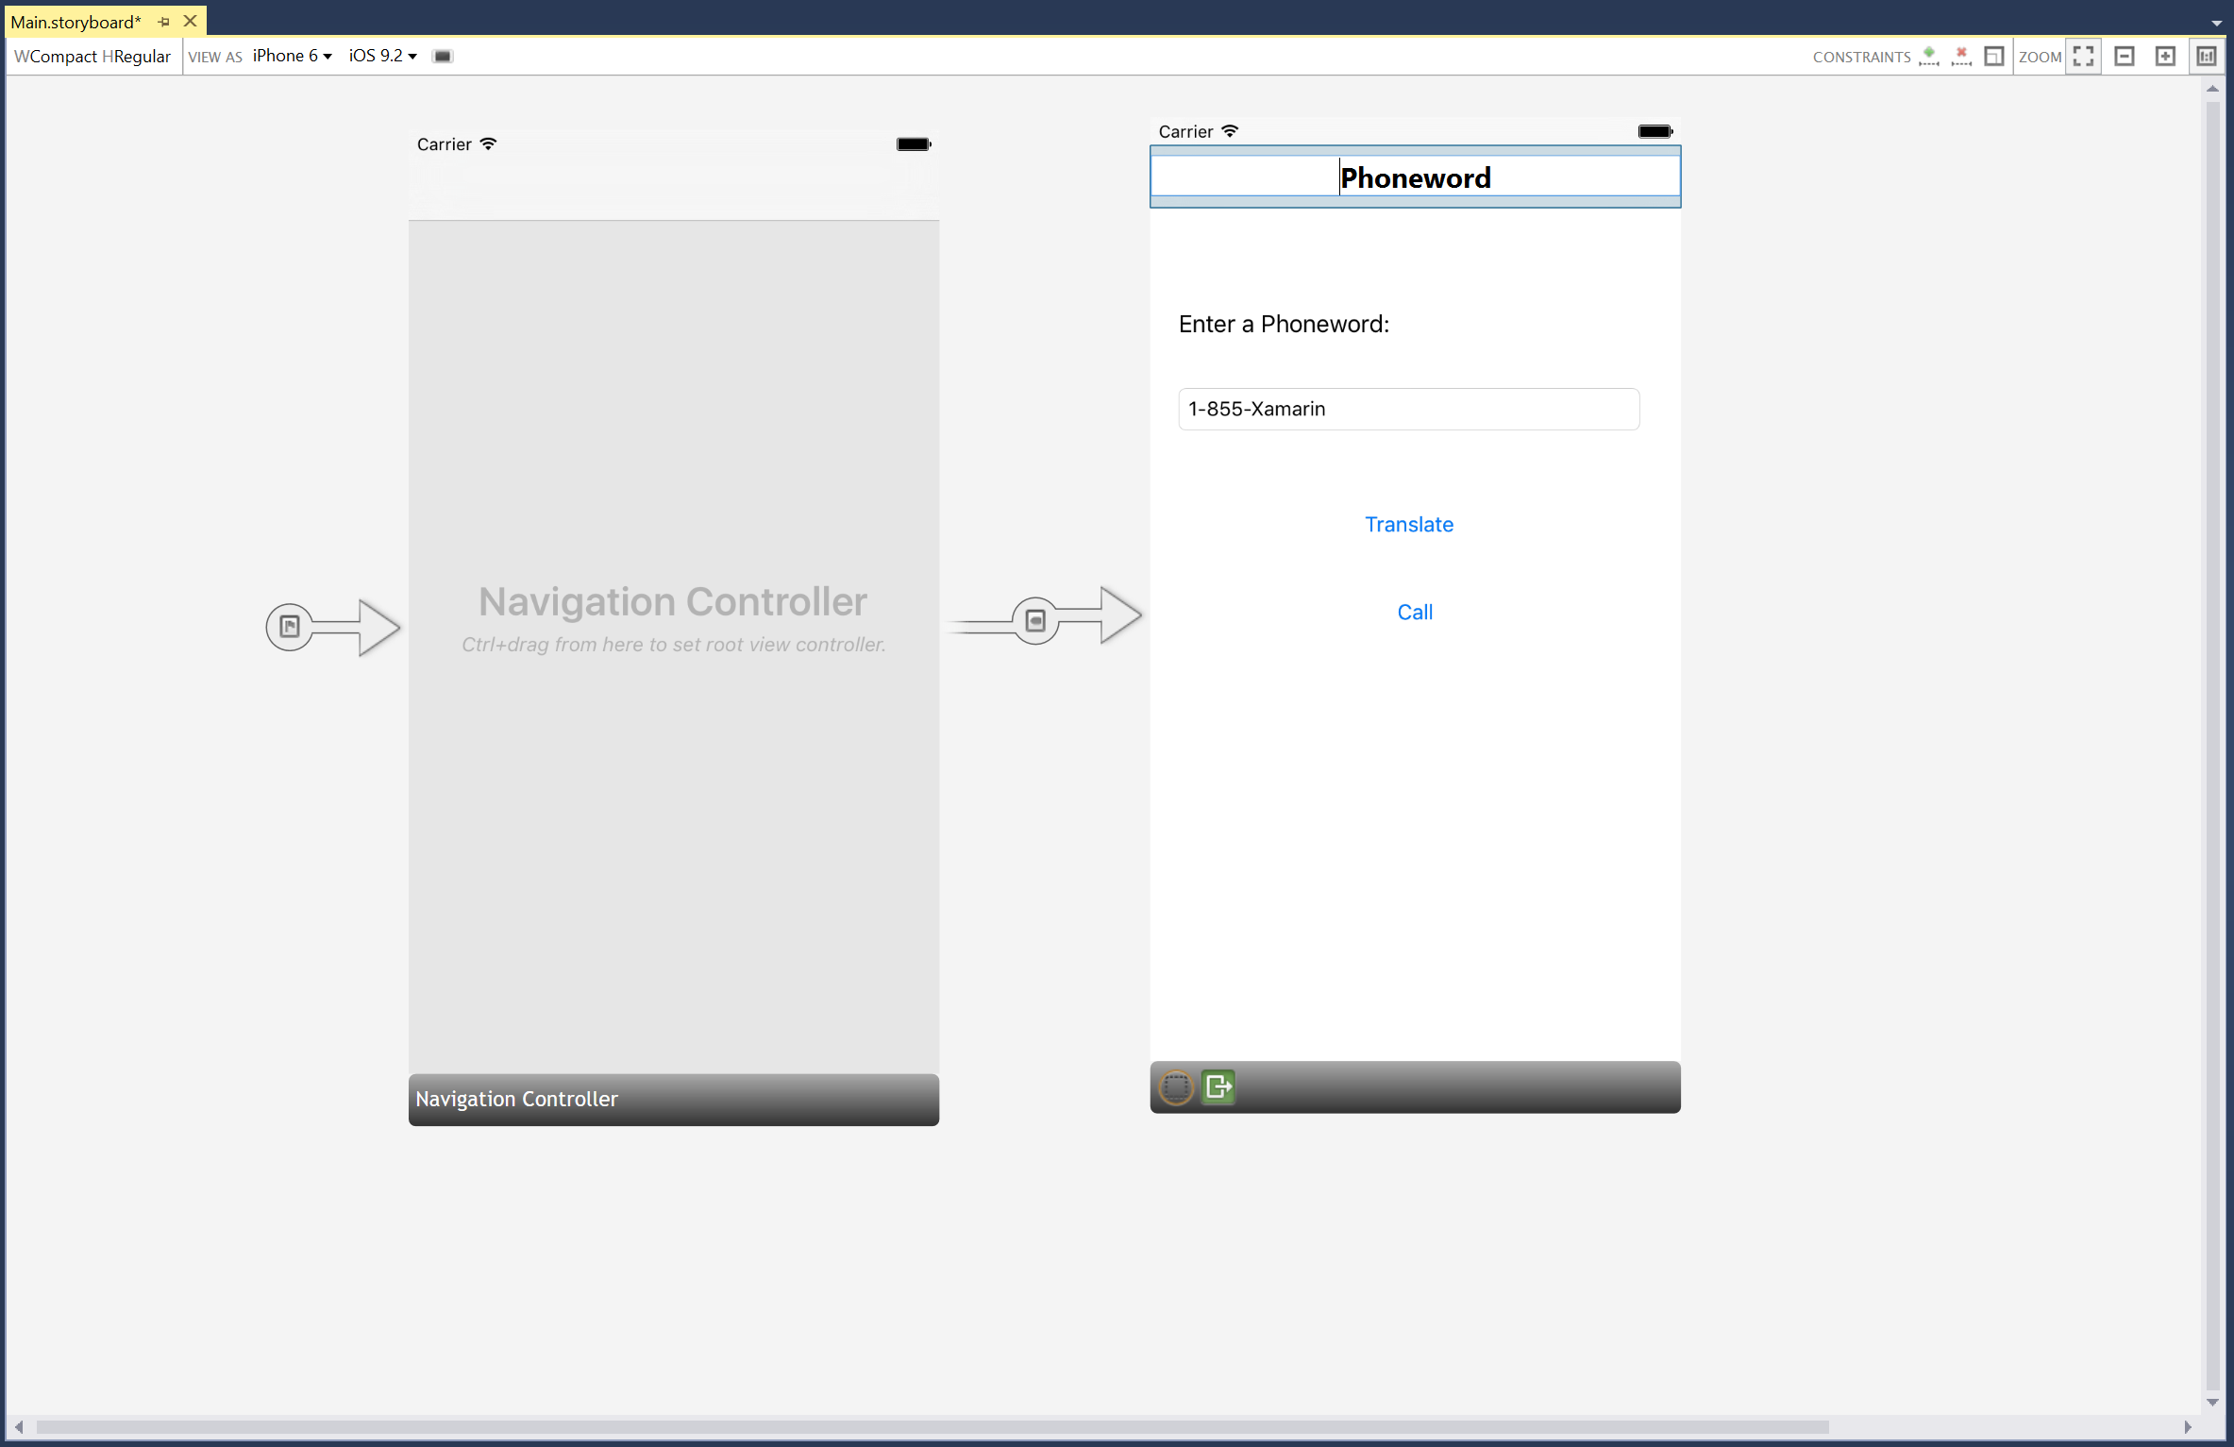This screenshot has width=2234, height=1447.
Task: Click the Translate button in Phoneword view
Action: coord(1408,524)
